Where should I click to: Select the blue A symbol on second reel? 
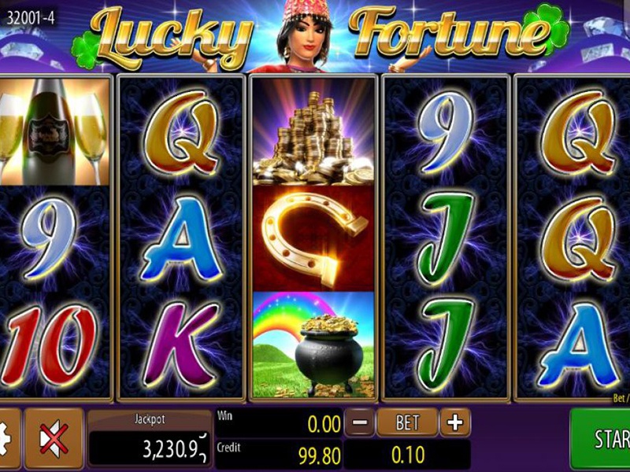(181, 238)
